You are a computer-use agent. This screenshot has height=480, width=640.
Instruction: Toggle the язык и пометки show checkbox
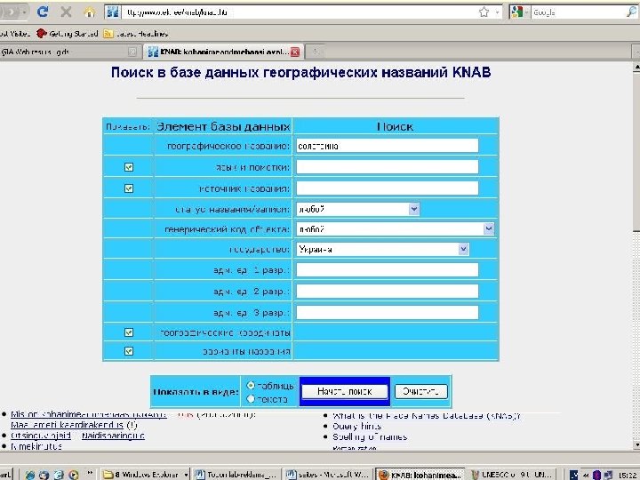point(129,167)
